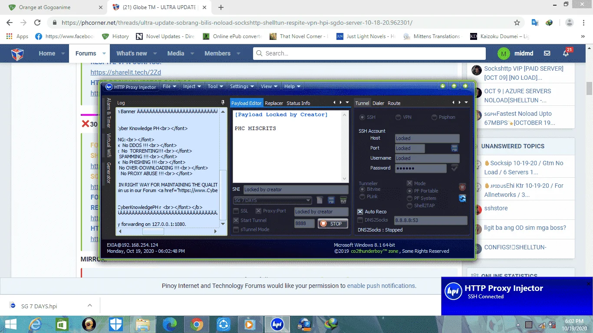Click the trash icon beside SG 7 DAYS
Viewport: 593px width, 333px height.
click(x=343, y=200)
